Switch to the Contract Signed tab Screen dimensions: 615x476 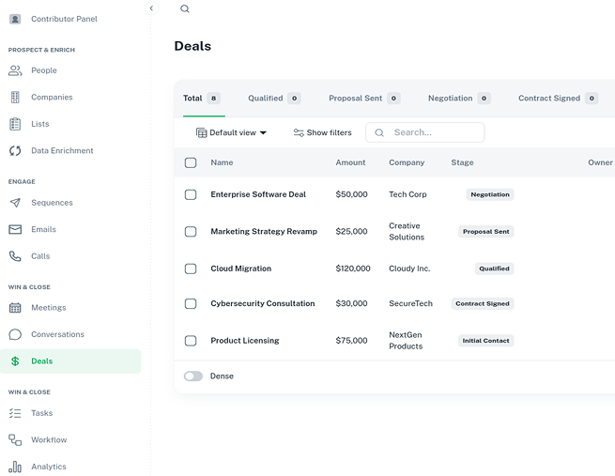[558, 98]
